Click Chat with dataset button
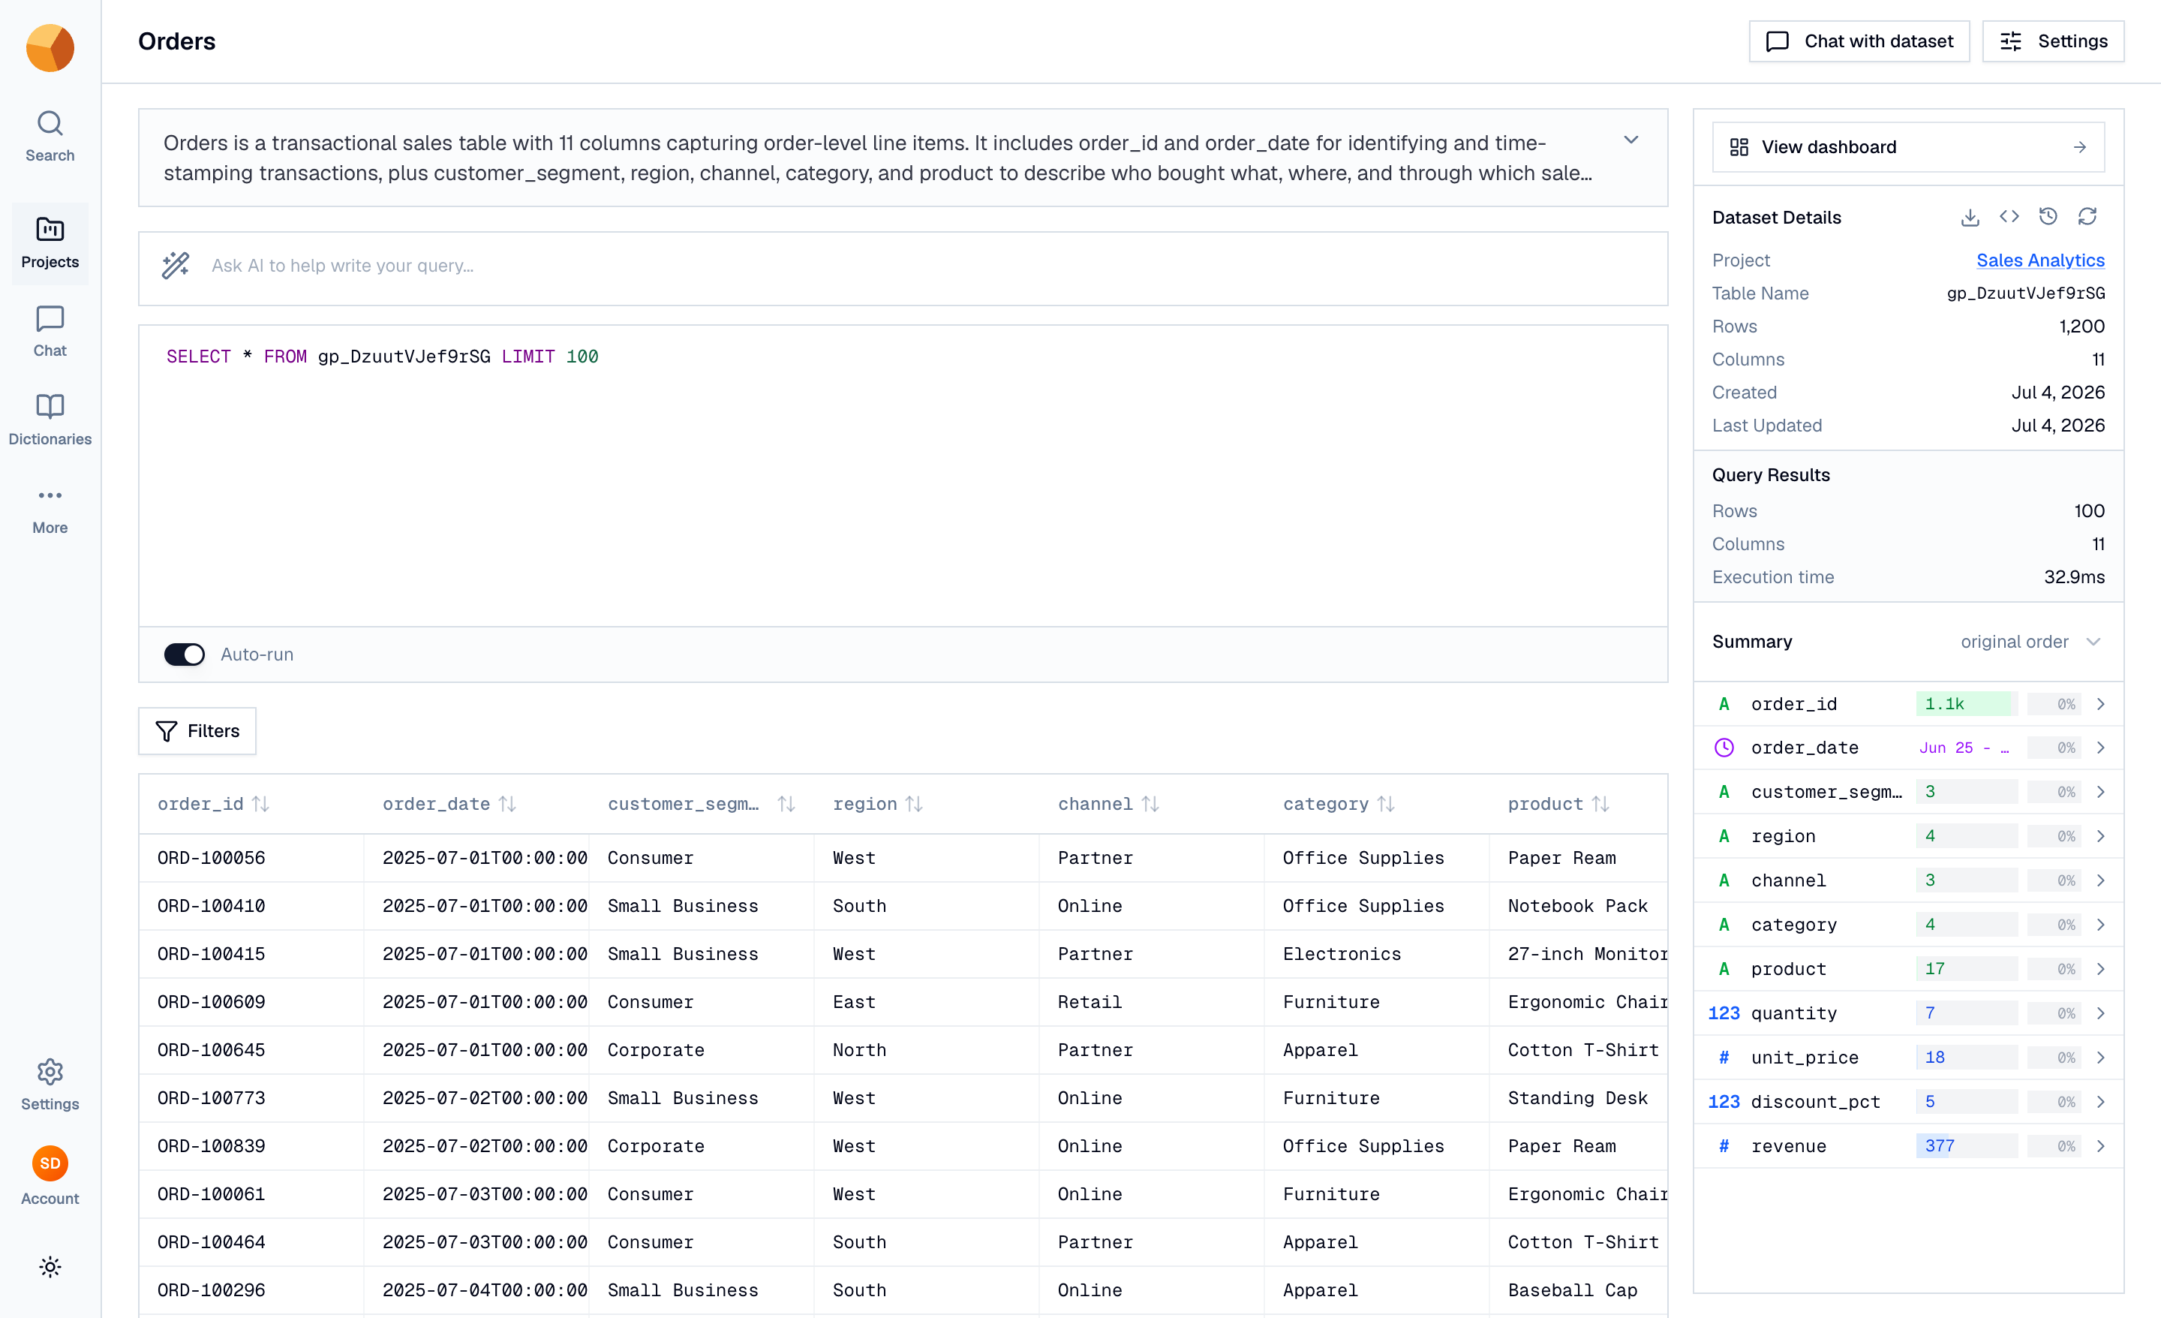Screen dimensions: 2161x1318 click(x=1859, y=41)
